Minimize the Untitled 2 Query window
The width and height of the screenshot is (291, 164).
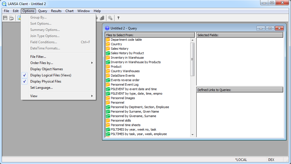coord(261,28)
